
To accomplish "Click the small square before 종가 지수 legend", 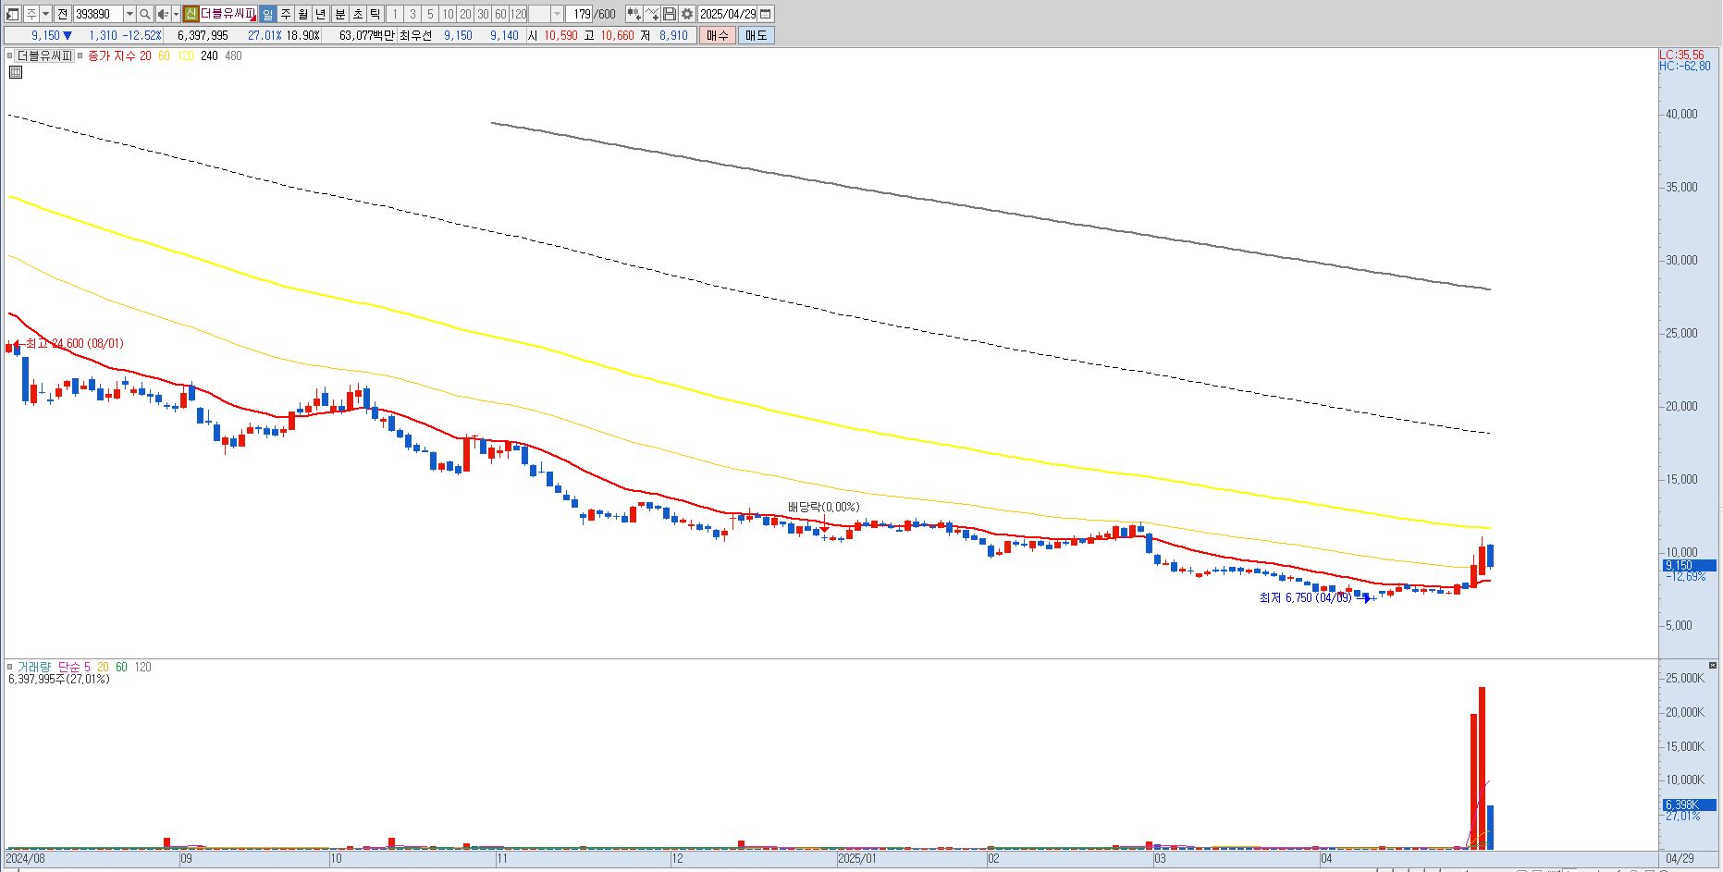I will (x=82, y=55).
